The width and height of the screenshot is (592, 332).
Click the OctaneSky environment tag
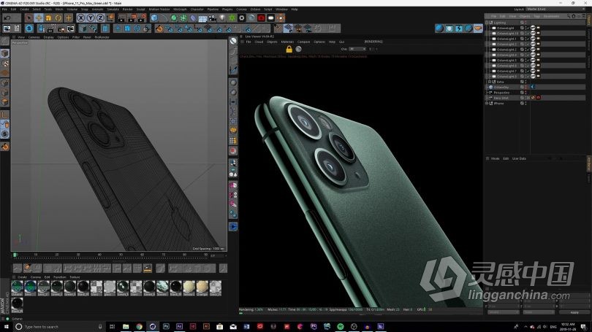point(533,87)
